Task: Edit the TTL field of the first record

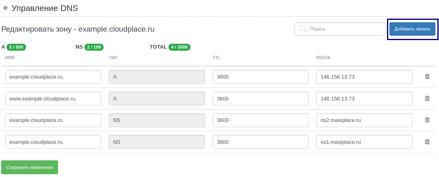Action: coord(261,77)
